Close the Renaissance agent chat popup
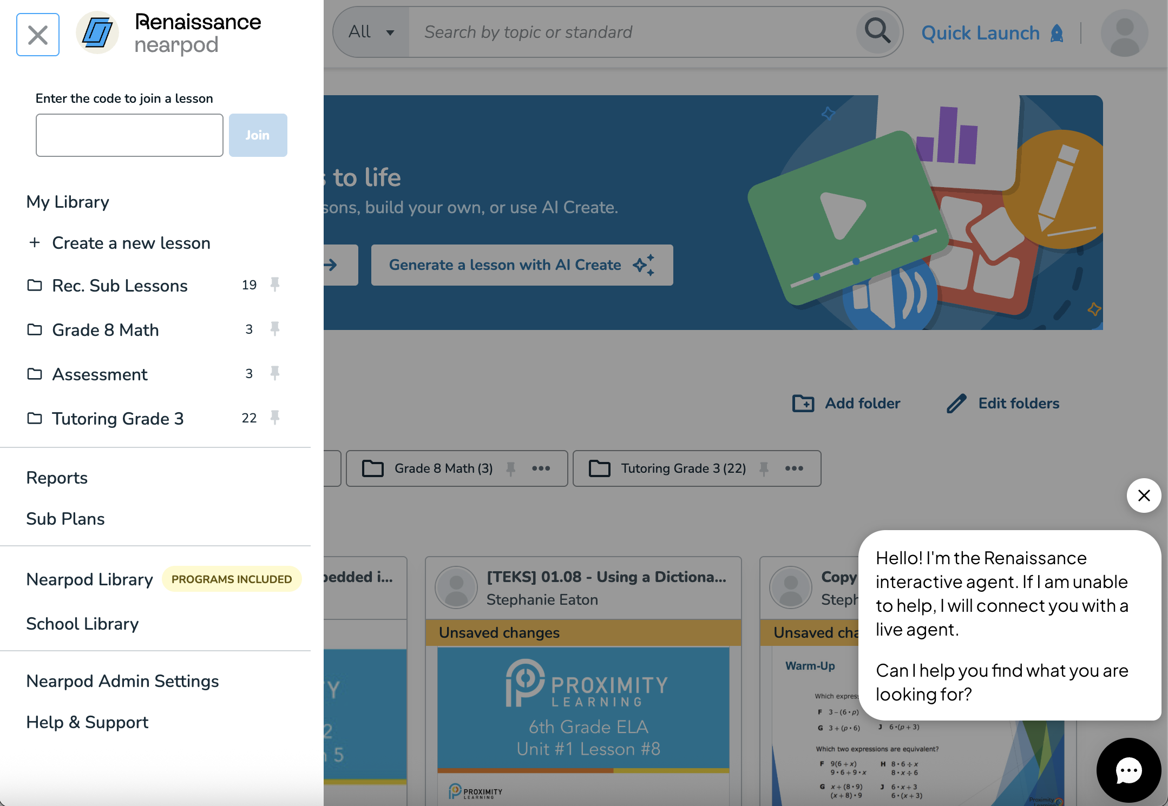The height and width of the screenshot is (806, 1168). (x=1144, y=495)
